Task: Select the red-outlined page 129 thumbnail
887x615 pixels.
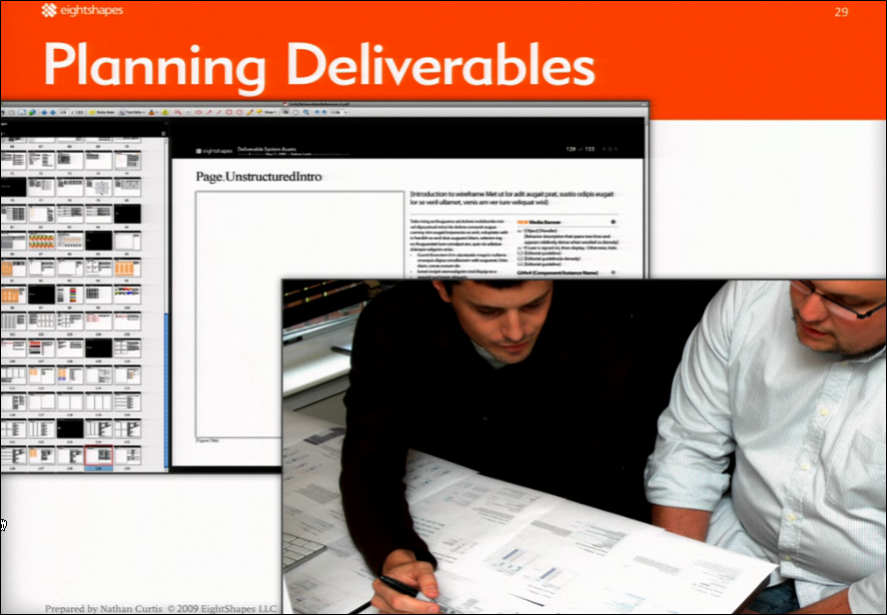Action: [x=99, y=455]
